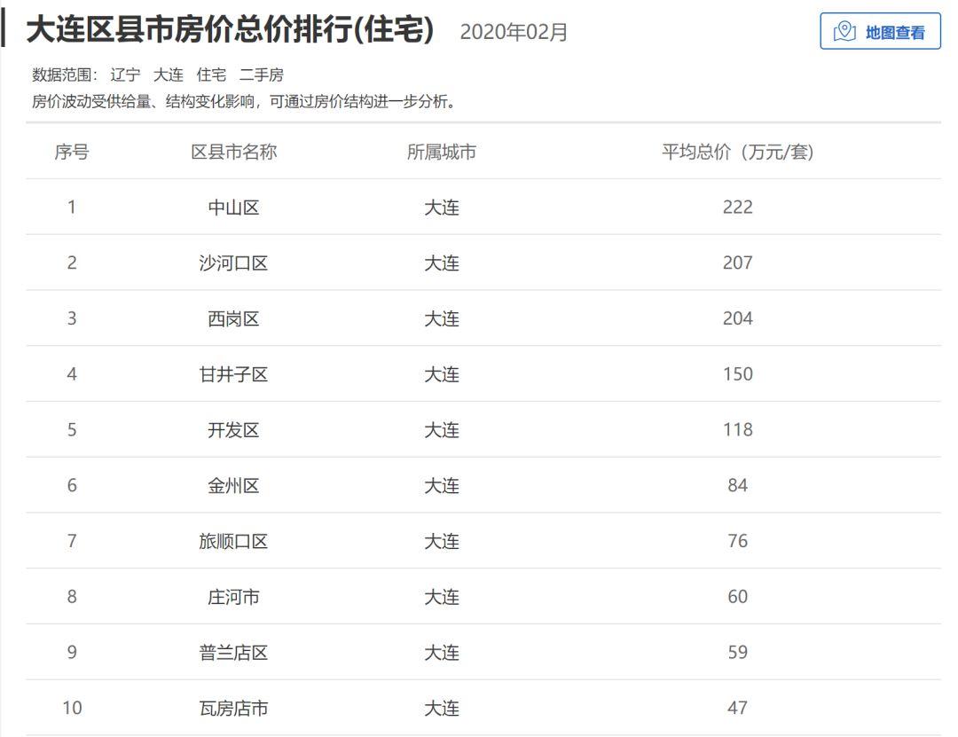The width and height of the screenshot is (958, 737).
Task: Open the 开发区 district row
Action: click(233, 430)
